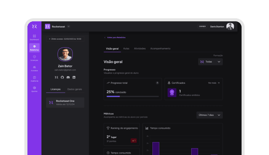Click the tallest bar in Tempo consumido chart

click(156, 149)
